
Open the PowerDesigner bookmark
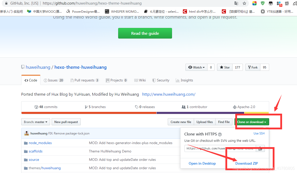tap(83, 12)
